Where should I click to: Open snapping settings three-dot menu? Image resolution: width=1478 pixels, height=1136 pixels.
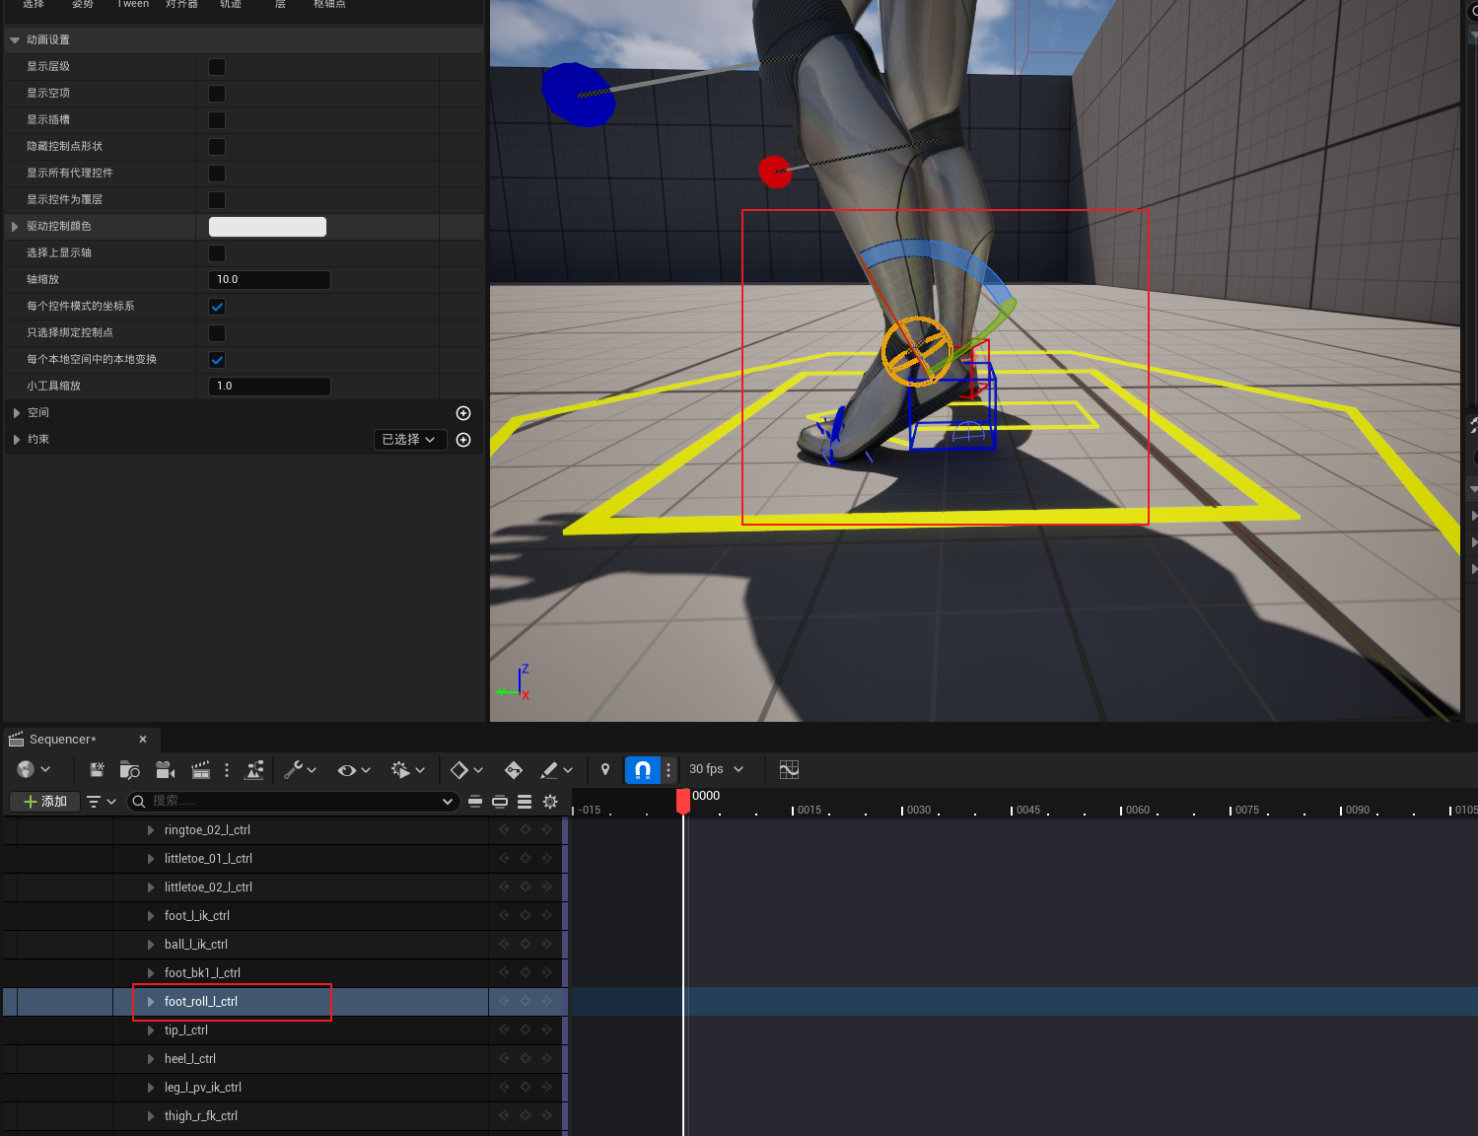pos(669,769)
